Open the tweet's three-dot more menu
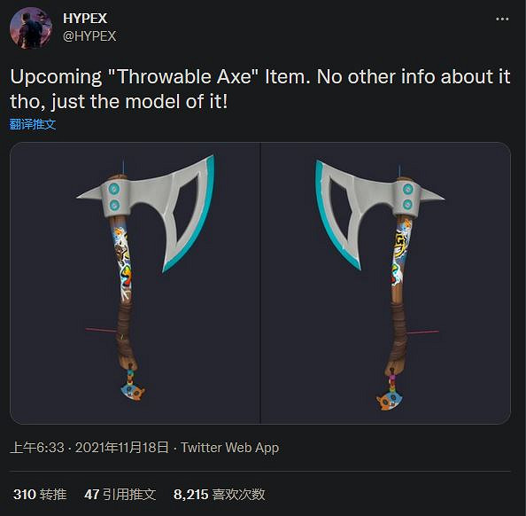This screenshot has width=526, height=516. coord(502,20)
